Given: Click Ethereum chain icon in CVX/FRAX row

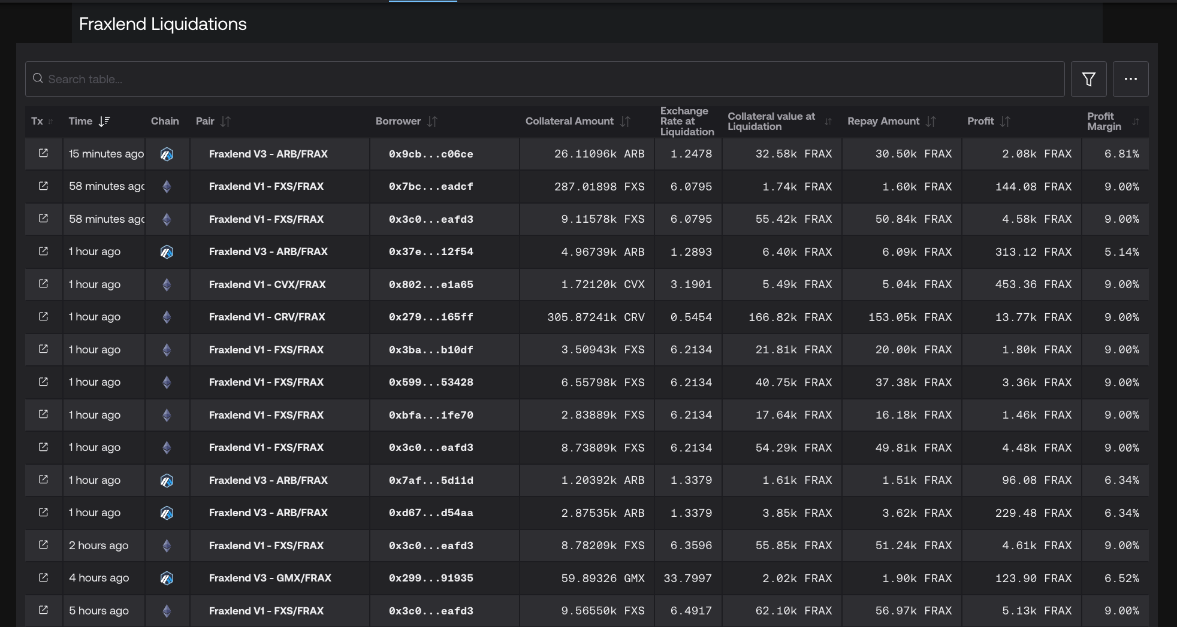Looking at the screenshot, I should [167, 284].
